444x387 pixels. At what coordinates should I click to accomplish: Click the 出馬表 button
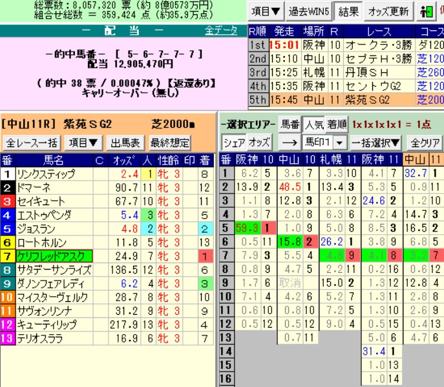pyautogui.click(x=124, y=143)
